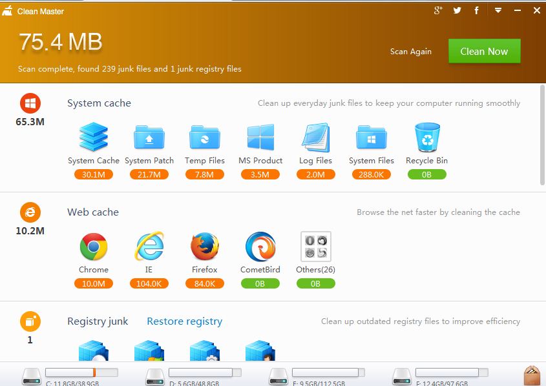546x386 pixels.
Task: Click the 2.0M Log Files badge
Action: coord(315,174)
